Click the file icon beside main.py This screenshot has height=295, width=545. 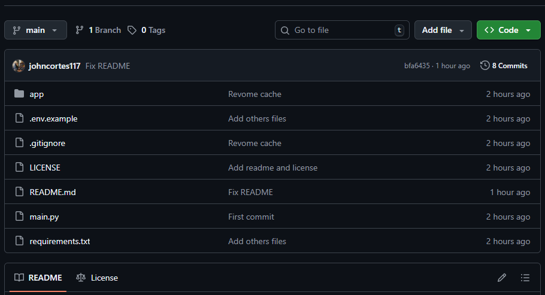pyautogui.click(x=19, y=217)
